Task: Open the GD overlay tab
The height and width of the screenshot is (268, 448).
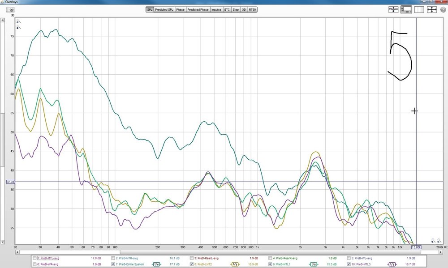Action: pos(244,9)
